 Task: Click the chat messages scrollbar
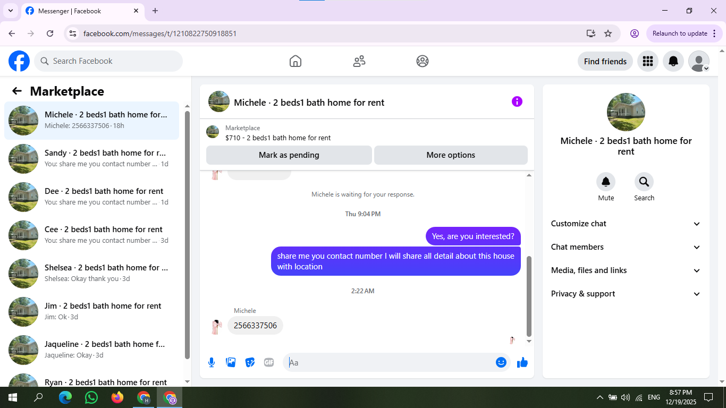coord(529,296)
